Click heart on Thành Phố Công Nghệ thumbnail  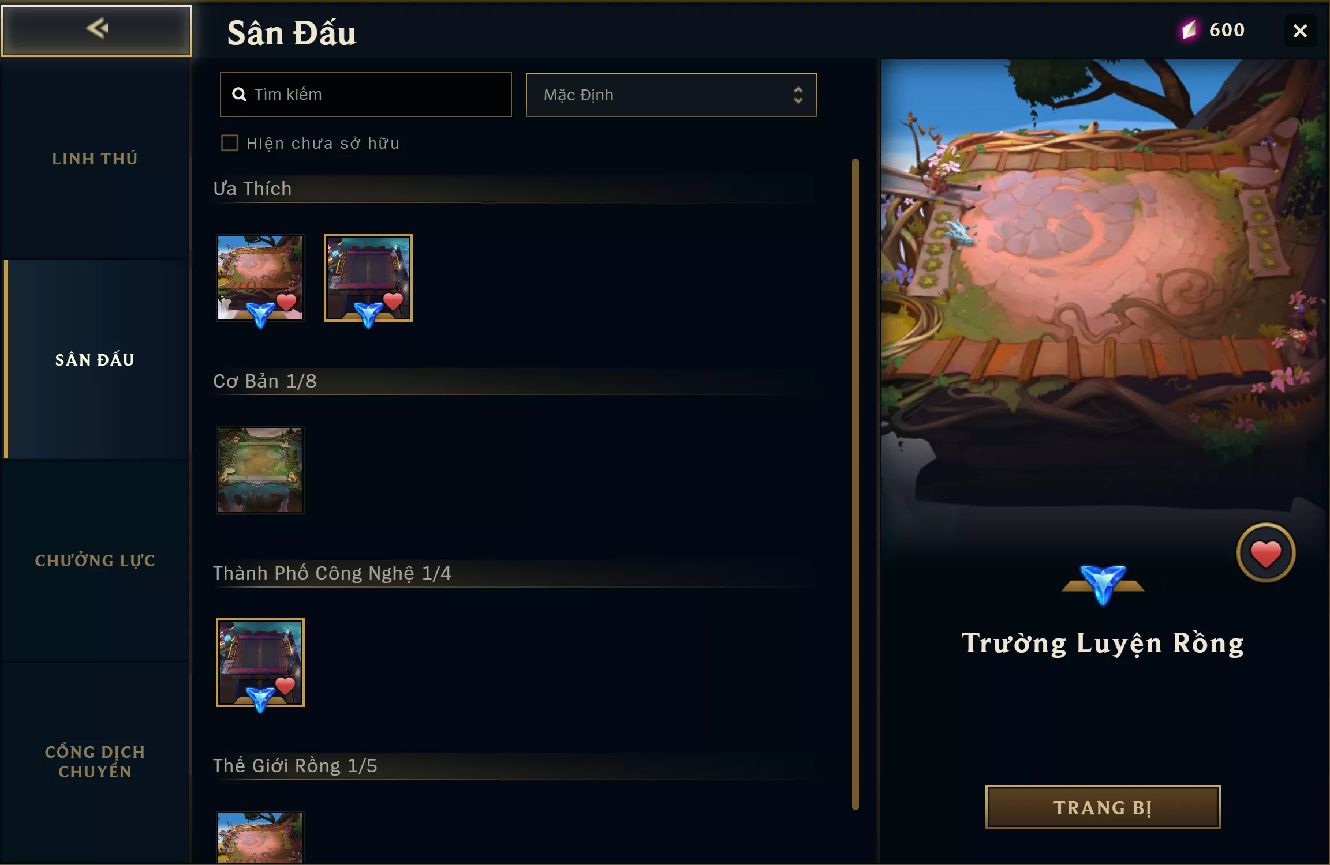pyautogui.click(x=285, y=686)
